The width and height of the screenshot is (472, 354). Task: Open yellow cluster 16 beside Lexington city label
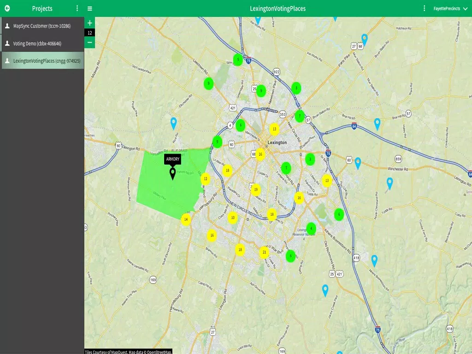(x=260, y=154)
